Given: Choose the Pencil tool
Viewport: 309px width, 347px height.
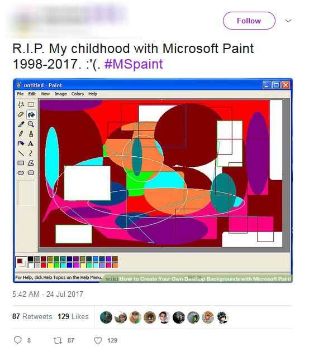Looking at the screenshot, I should tap(21, 134).
